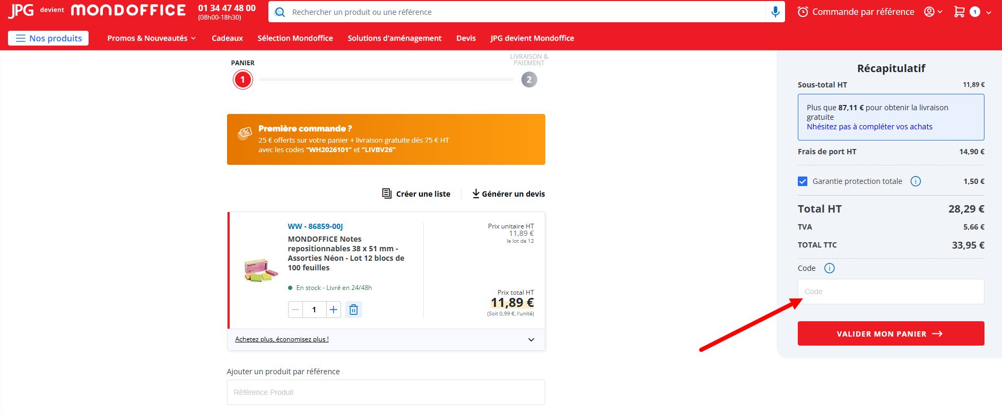Open the MONDOFFICE Notes repositionnables title
The image size is (1002, 414).
tap(346, 253)
